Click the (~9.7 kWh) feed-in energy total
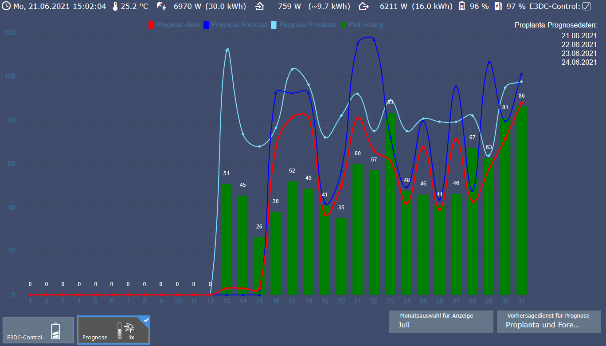The height and width of the screenshot is (346, 606). click(329, 6)
